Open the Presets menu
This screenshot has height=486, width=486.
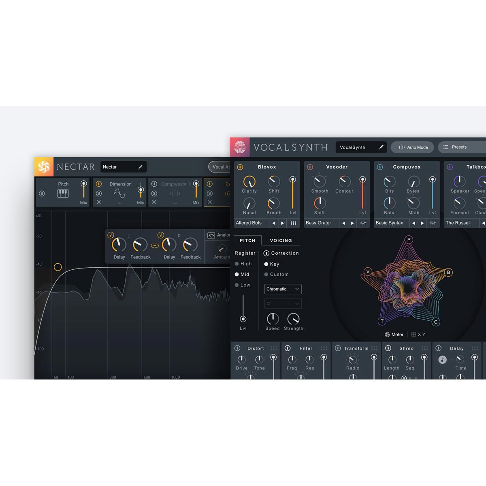click(x=459, y=147)
